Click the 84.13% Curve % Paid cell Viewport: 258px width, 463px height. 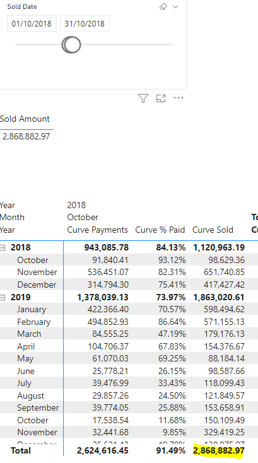(x=170, y=247)
